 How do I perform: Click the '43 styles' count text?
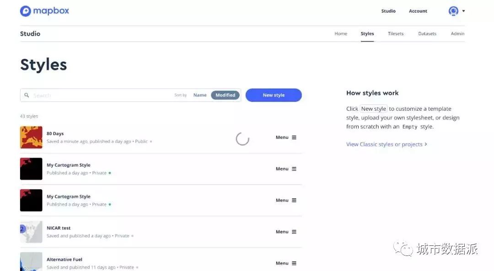(29, 116)
